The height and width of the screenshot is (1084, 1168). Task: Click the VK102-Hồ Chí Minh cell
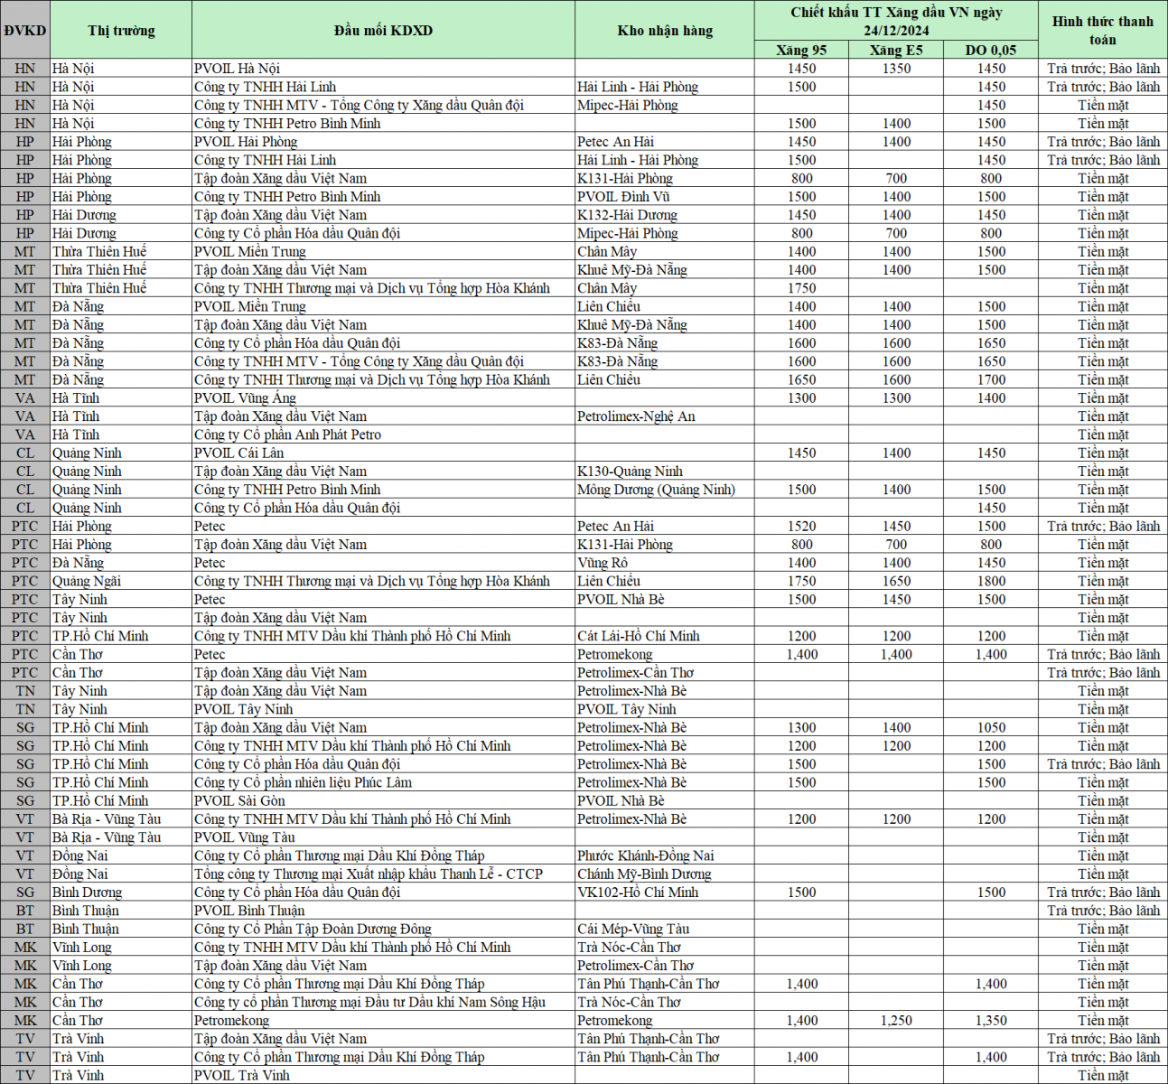665,892
